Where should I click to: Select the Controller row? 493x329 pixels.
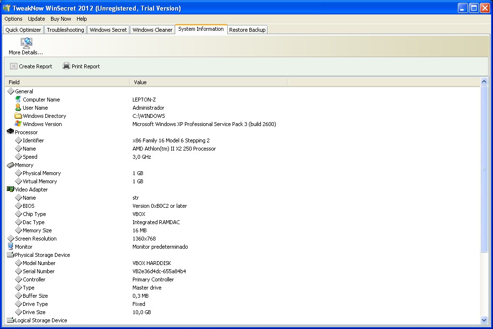tap(243, 279)
